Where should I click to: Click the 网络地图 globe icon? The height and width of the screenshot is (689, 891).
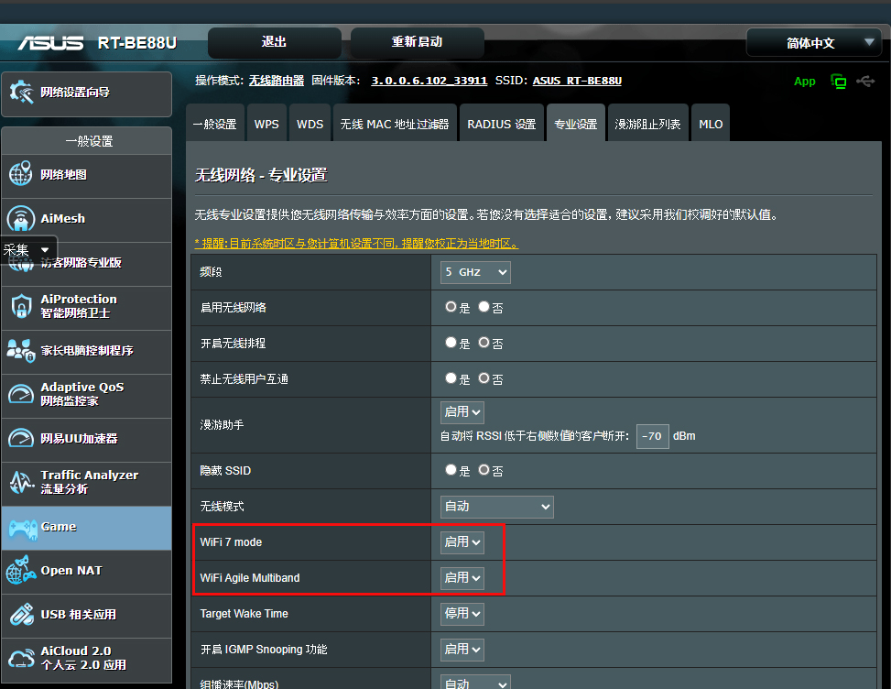(21, 174)
